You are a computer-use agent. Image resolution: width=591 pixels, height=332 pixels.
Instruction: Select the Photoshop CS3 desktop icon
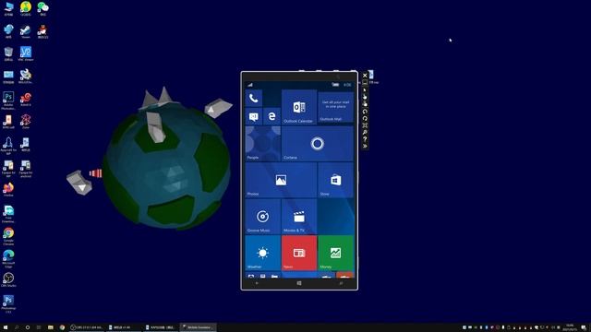point(8,304)
